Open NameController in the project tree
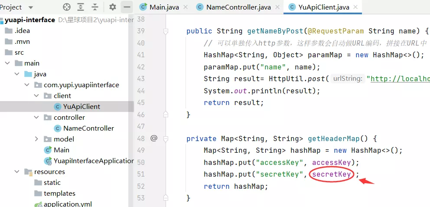The image size is (430, 207). [x=88, y=128]
